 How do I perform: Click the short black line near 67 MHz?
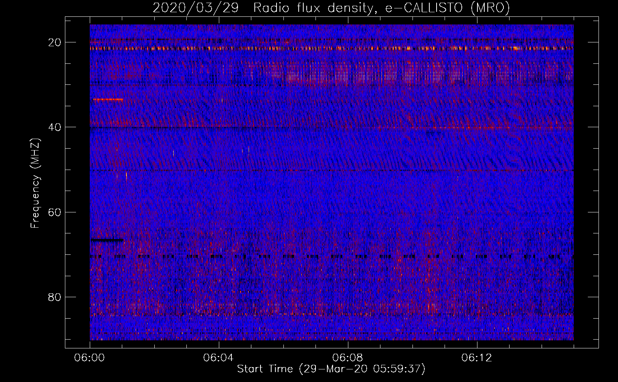click(x=107, y=240)
